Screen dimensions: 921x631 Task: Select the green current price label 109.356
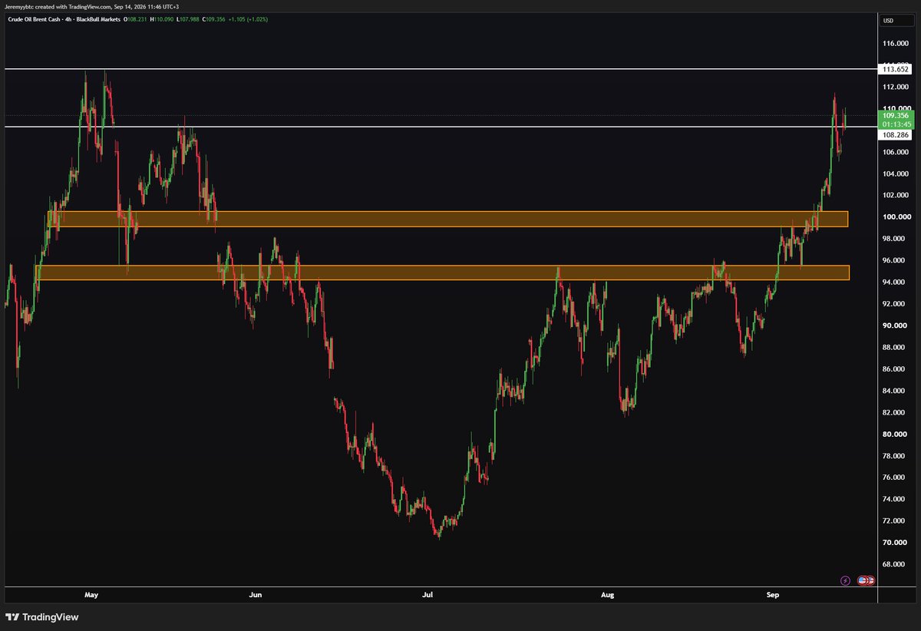(x=896, y=115)
